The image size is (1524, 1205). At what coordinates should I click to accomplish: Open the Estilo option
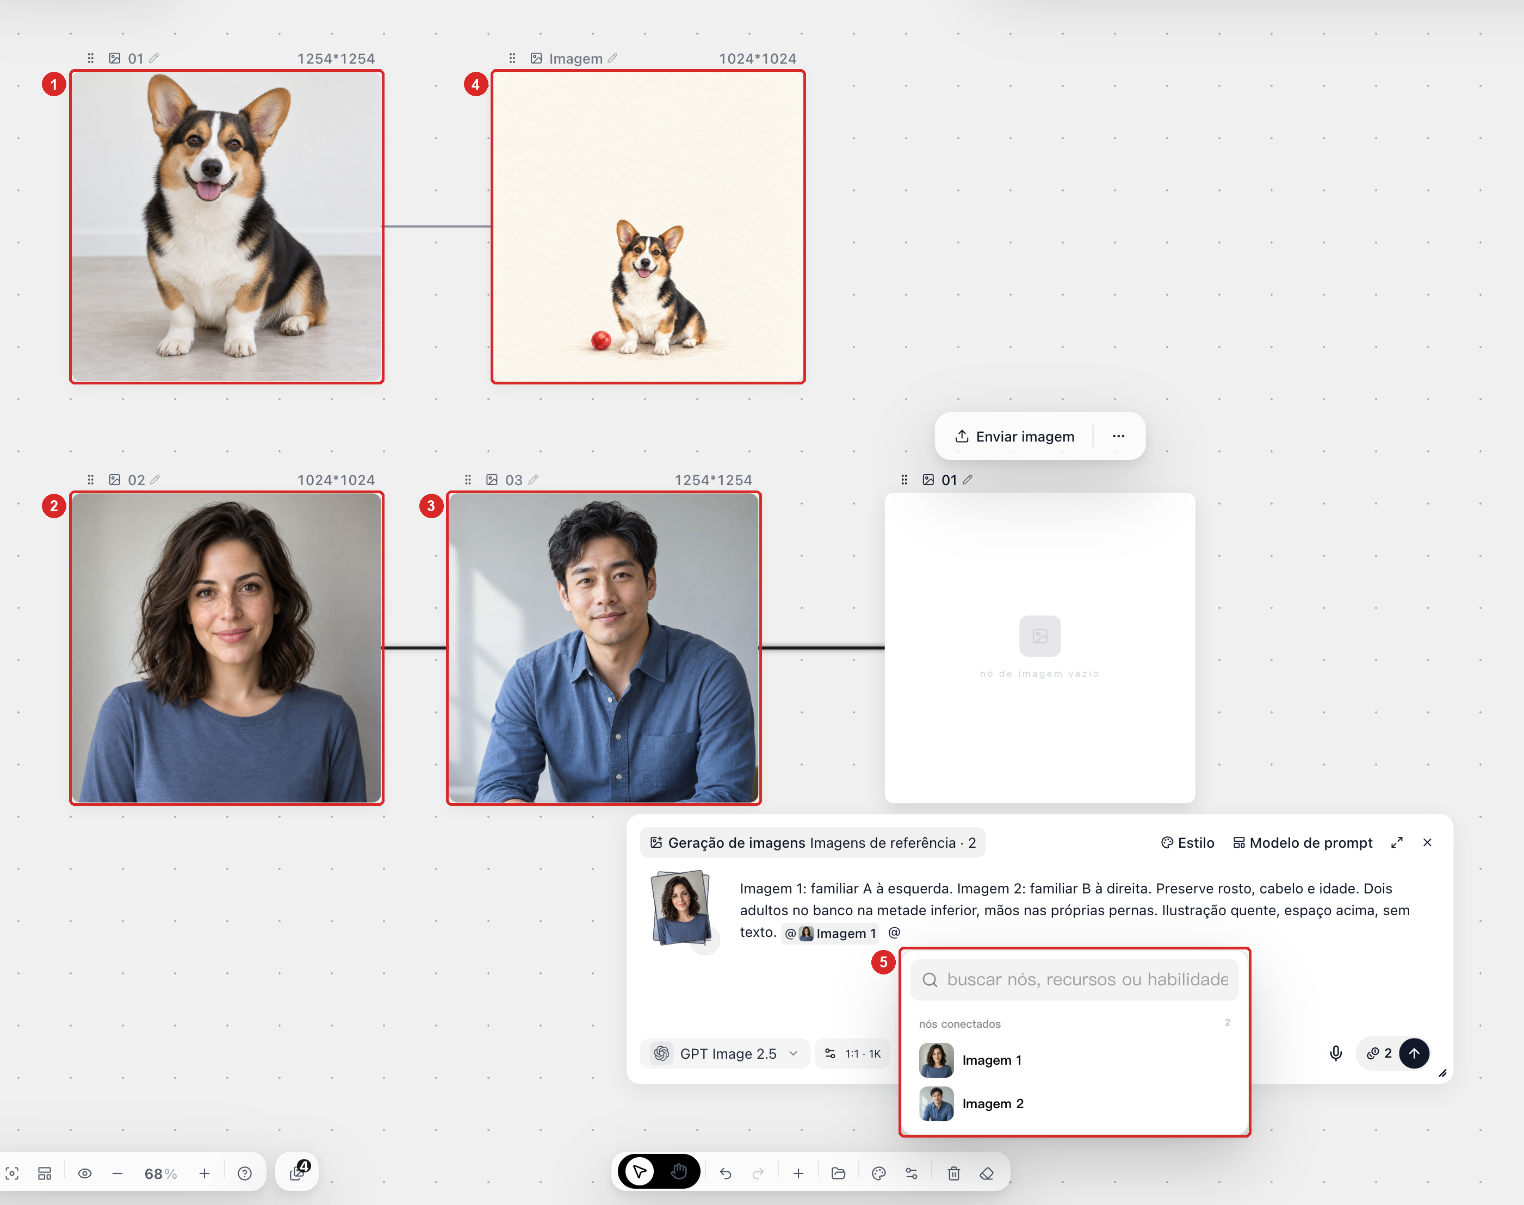(1187, 842)
